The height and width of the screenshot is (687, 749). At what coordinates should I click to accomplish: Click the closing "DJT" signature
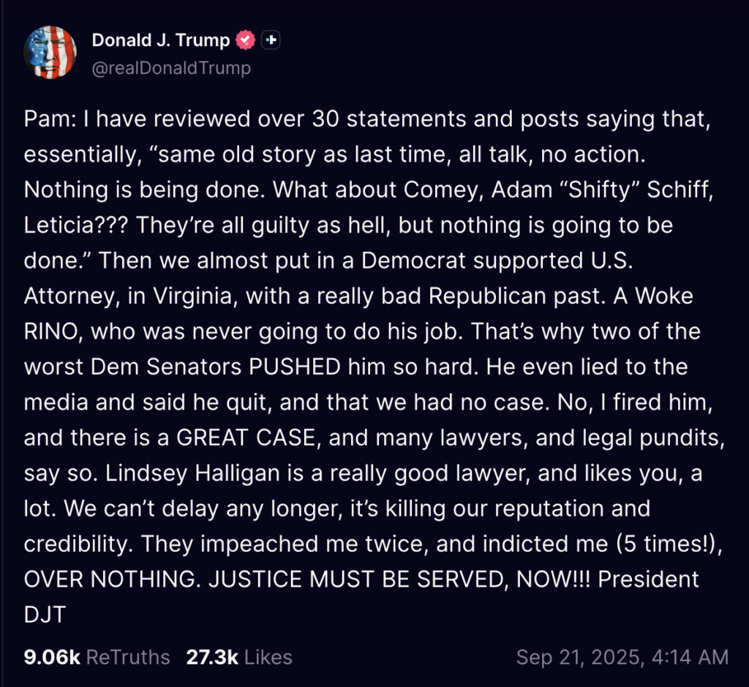(x=45, y=615)
